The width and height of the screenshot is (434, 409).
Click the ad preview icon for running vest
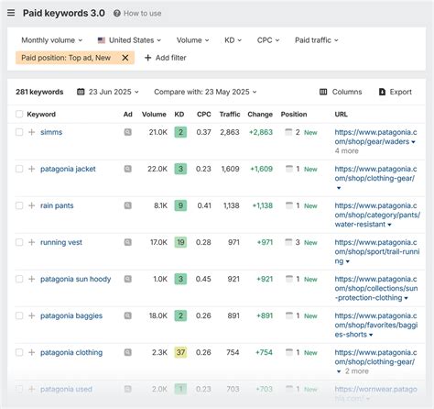[x=128, y=242]
